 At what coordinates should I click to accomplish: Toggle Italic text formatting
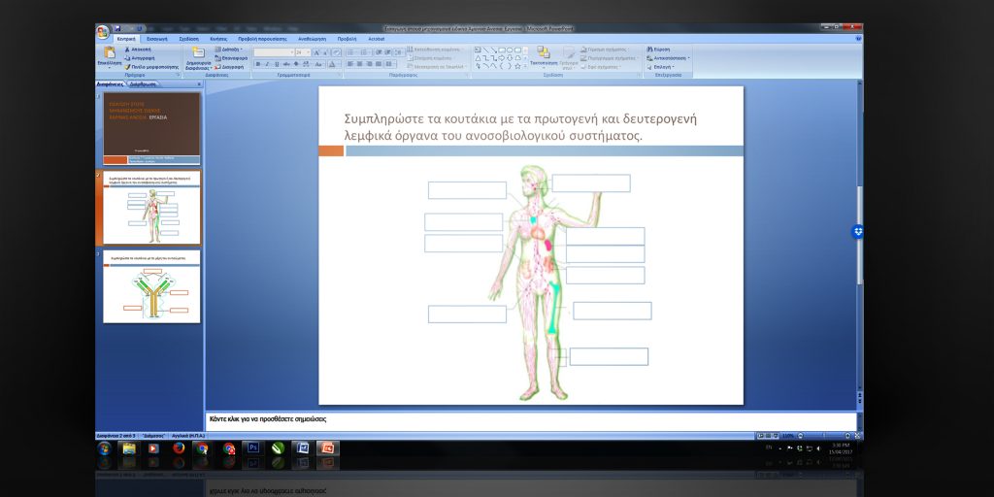267,64
